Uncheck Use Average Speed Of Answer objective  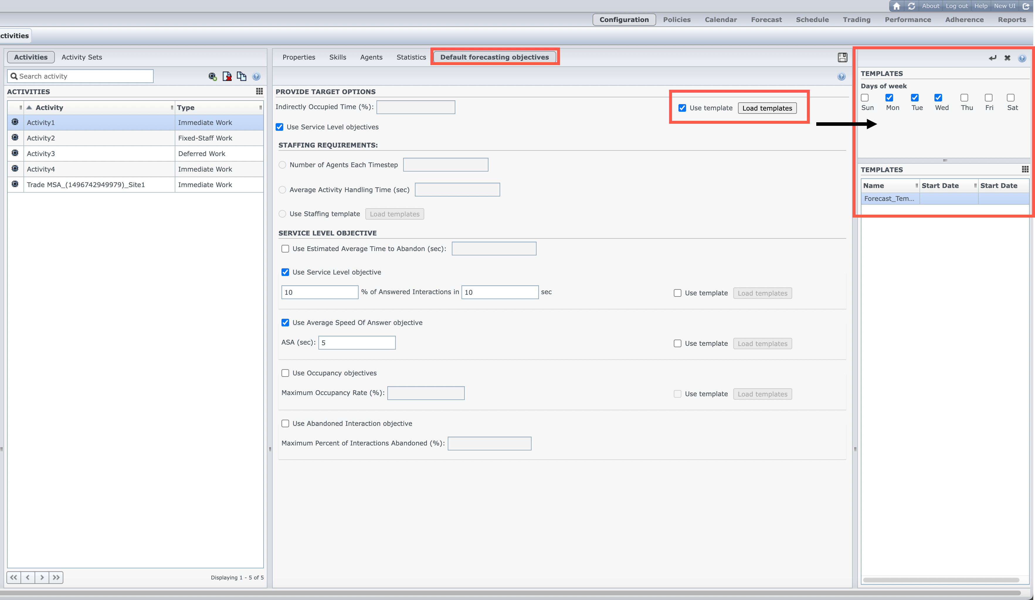click(286, 323)
